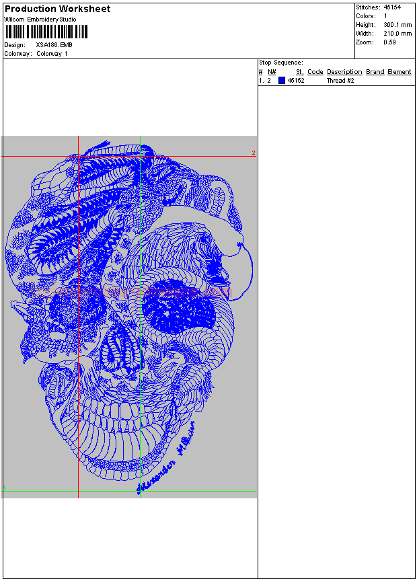Click the Colorway 1 value
The height and width of the screenshot is (579, 417).
pos(52,54)
